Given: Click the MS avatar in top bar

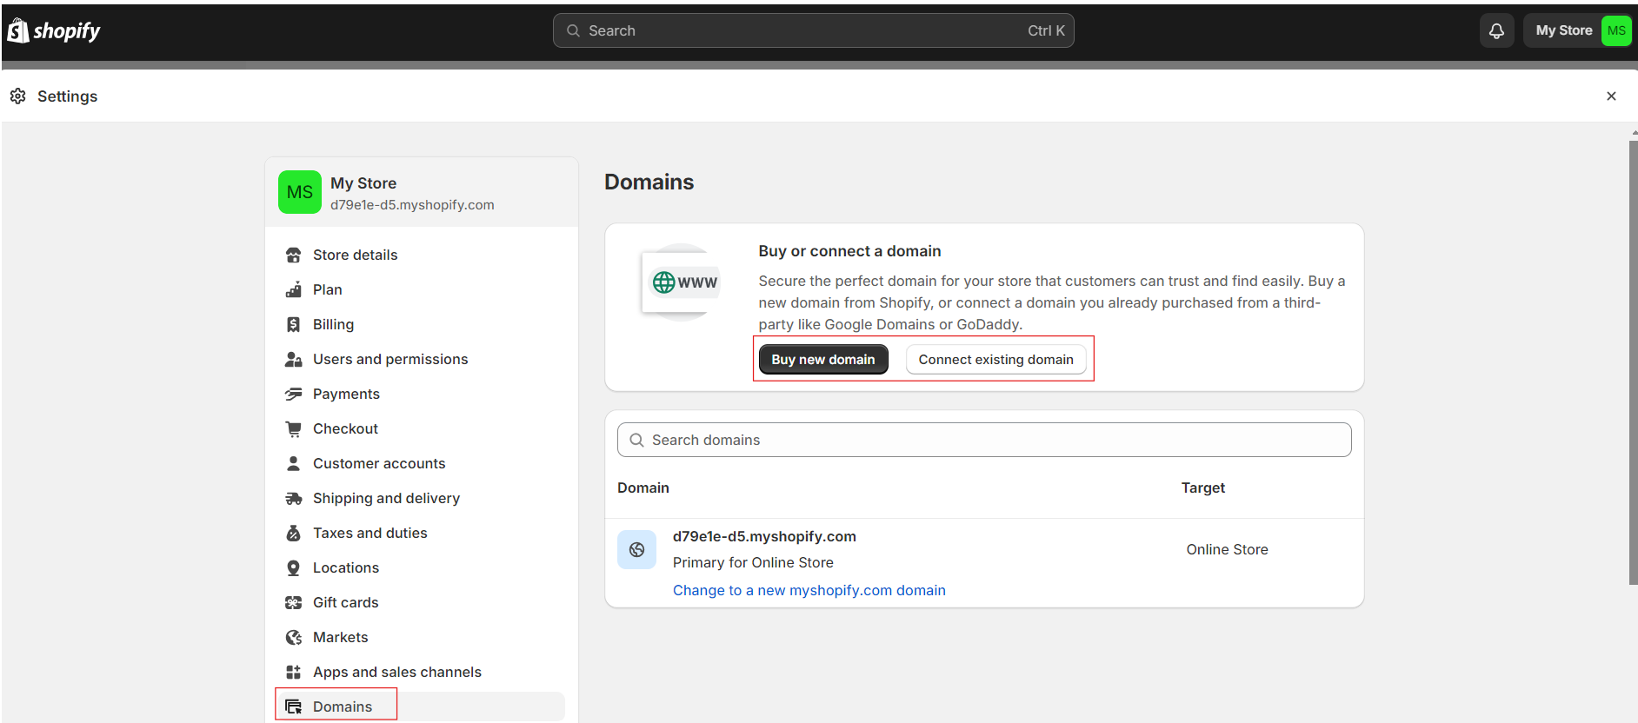Looking at the screenshot, I should [x=1616, y=30].
